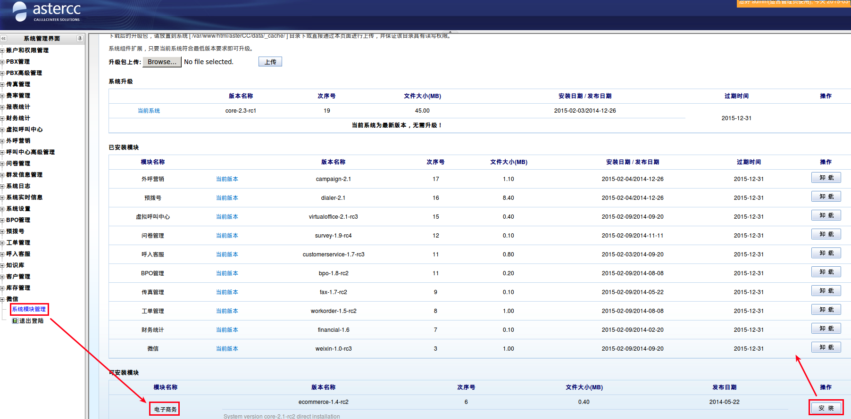Expand the 系统设置 tree node

pos(2,209)
